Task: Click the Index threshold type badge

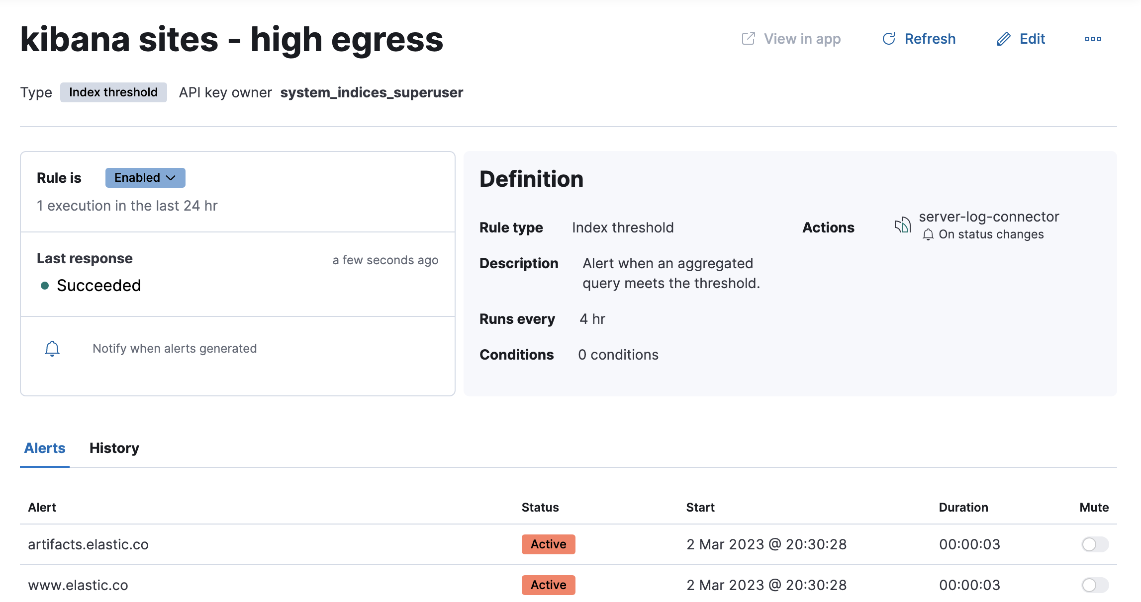Action: pos(113,92)
